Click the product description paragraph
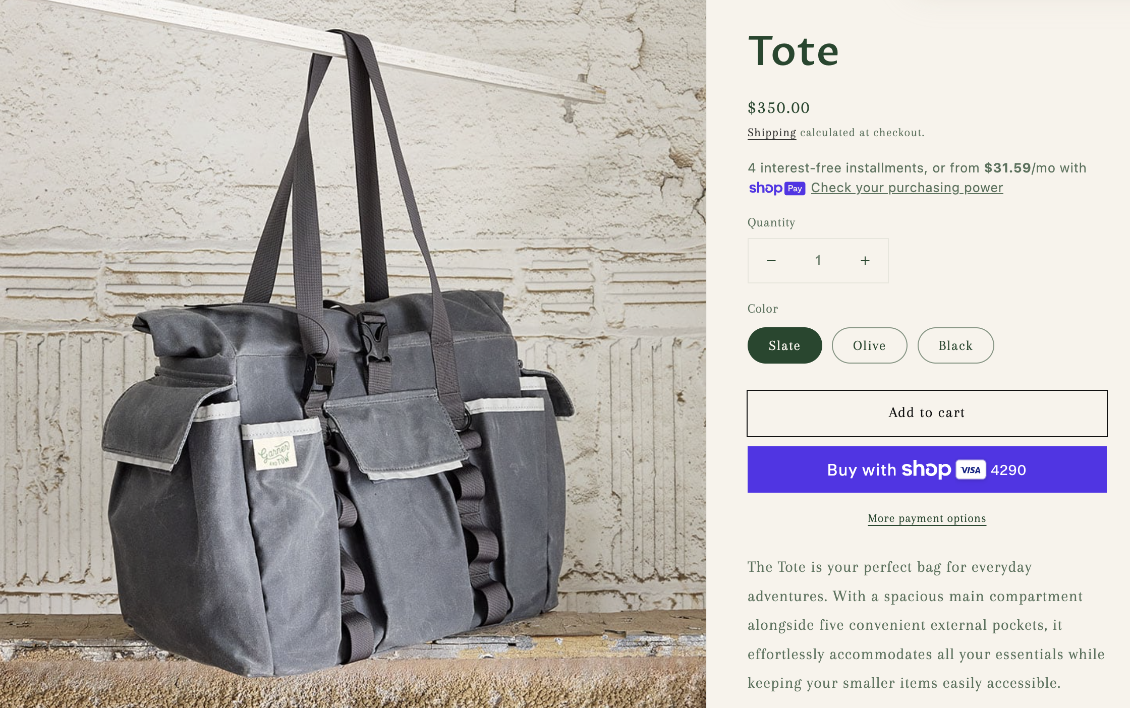The image size is (1130, 708). 926,625
